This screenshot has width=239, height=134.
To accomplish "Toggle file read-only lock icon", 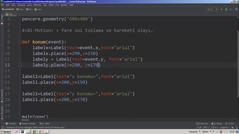I will [x=232, y=127].
